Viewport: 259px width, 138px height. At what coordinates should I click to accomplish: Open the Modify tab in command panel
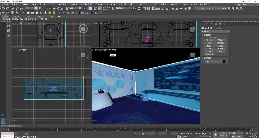[x=207, y=24]
